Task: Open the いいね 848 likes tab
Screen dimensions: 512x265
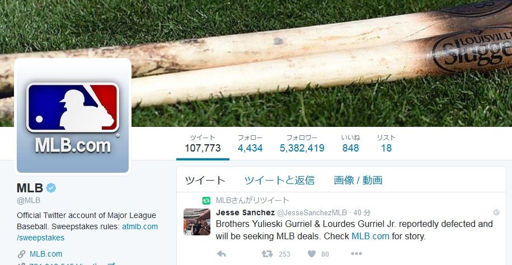Action: coord(351,144)
